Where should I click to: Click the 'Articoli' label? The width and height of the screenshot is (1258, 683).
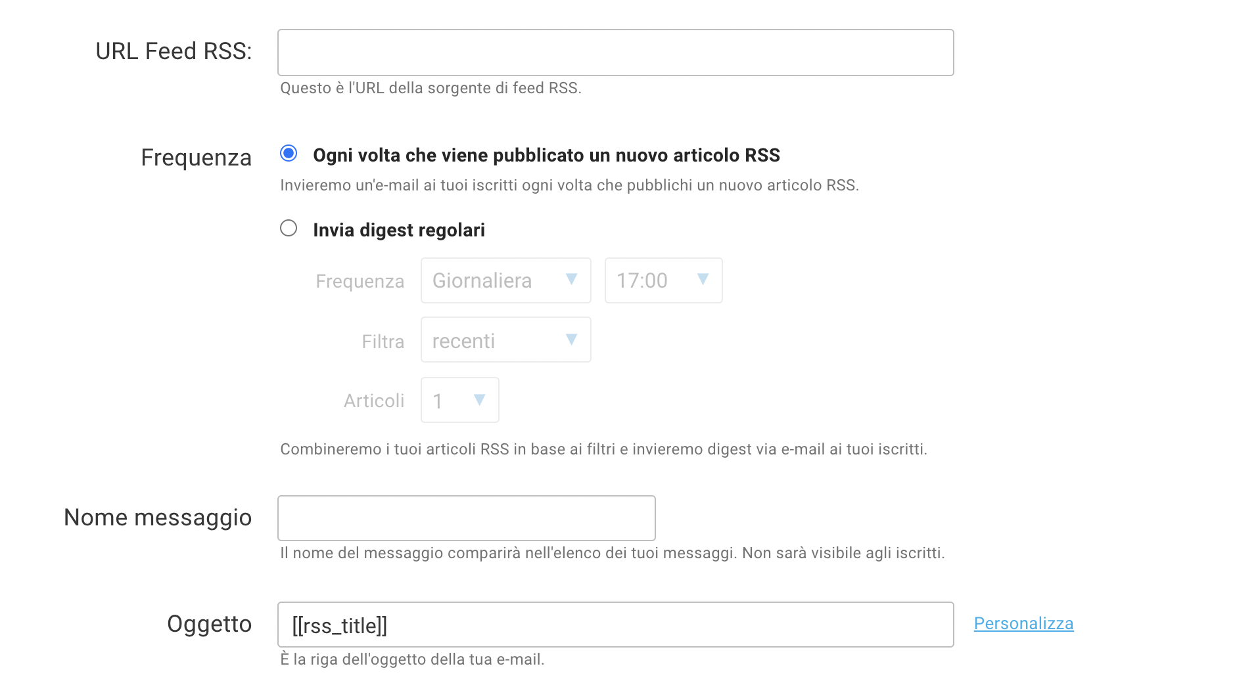point(374,401)
